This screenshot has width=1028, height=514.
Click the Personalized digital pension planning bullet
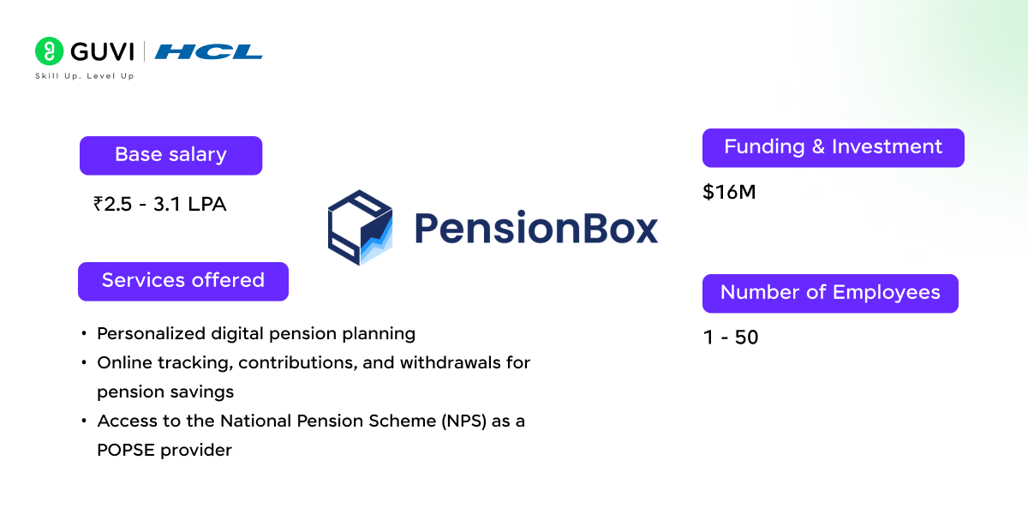256,334
